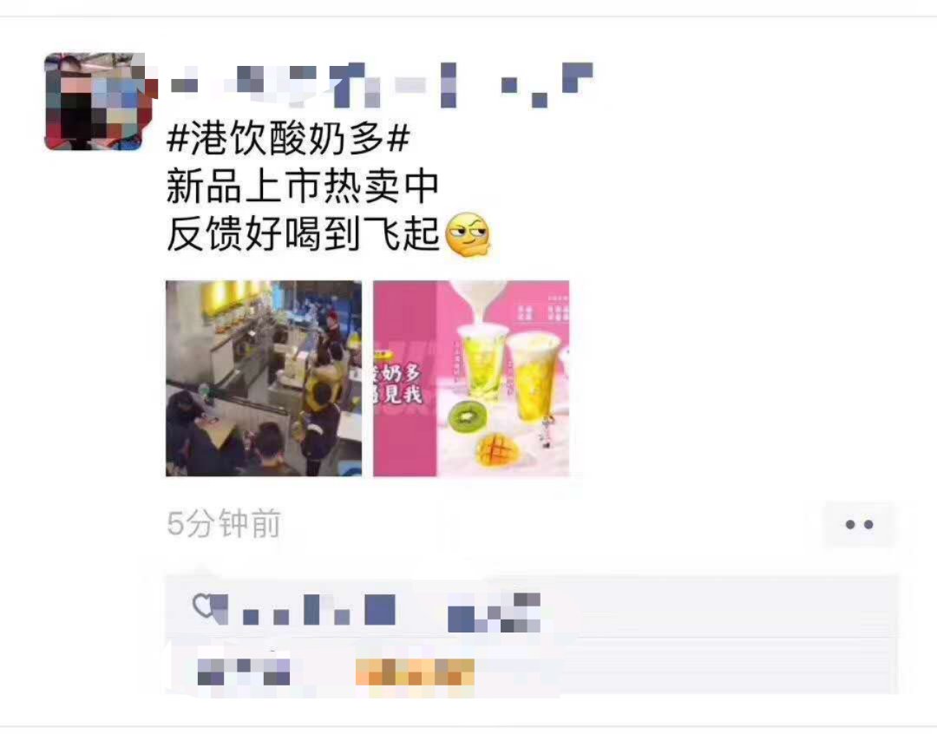937x734 pixels.
Task: Open the two-dot like and comment menu
Action: point(859,525)
